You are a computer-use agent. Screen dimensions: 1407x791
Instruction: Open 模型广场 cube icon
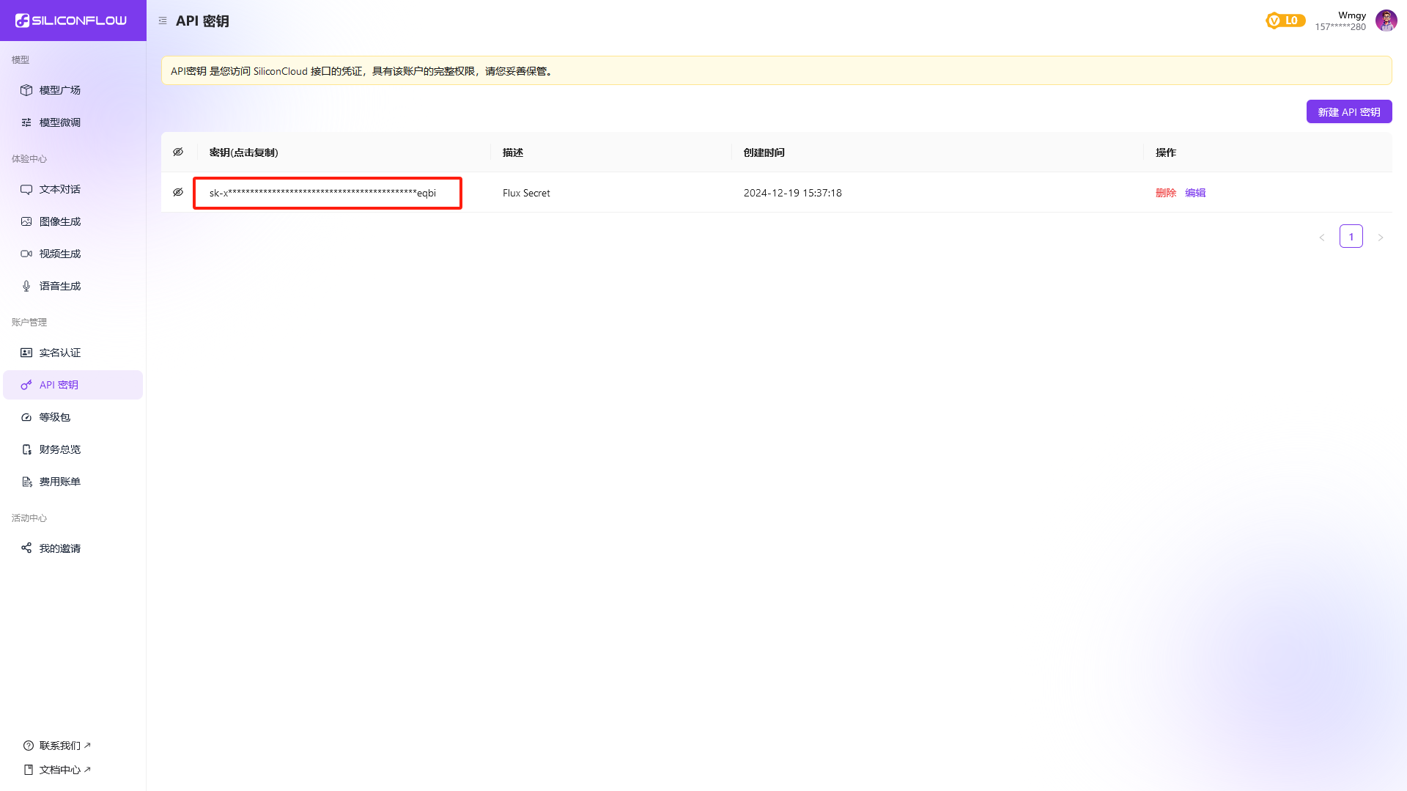(26, 90)
